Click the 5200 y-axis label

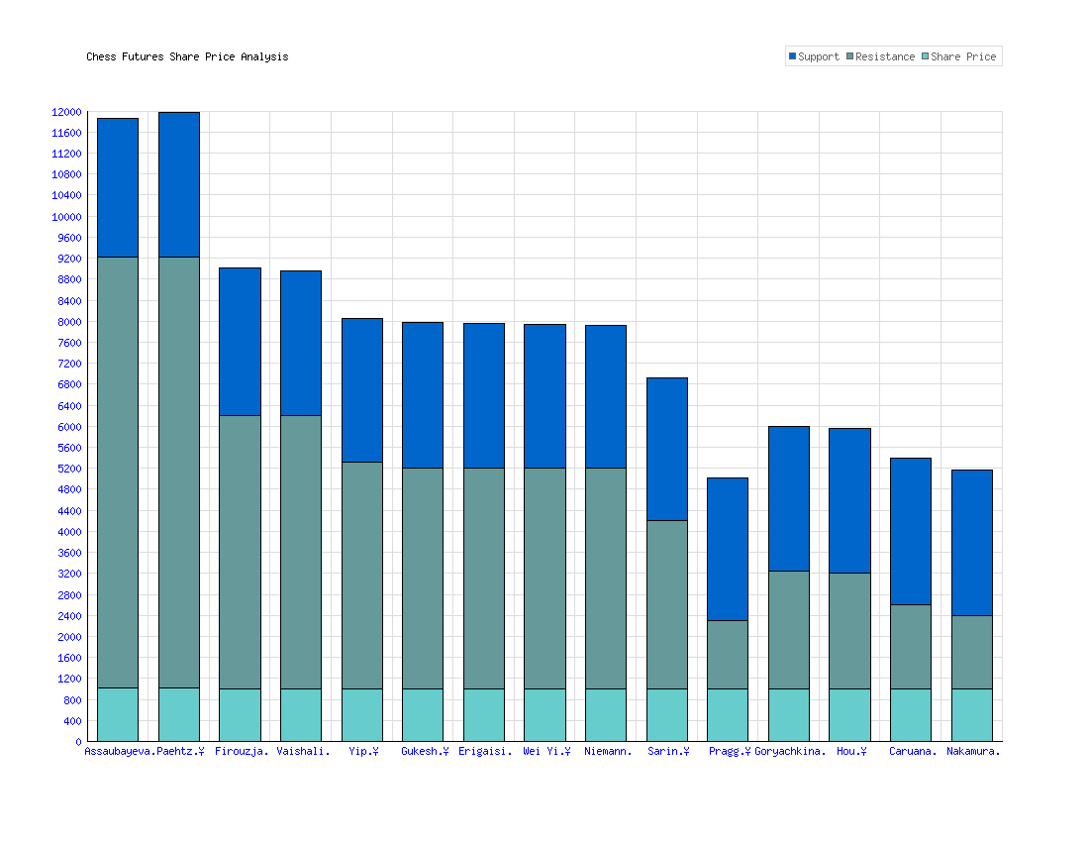coord(69,469)
